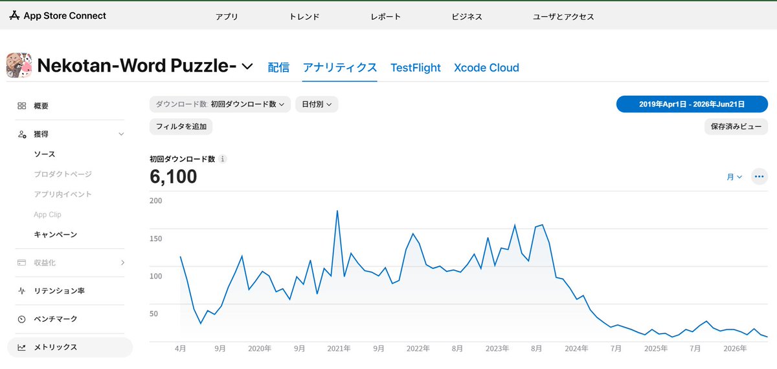The width and height of the screenshot is (777, 369).
Task: Click the リテンション率 pulse icon
Action: point(22,291)
